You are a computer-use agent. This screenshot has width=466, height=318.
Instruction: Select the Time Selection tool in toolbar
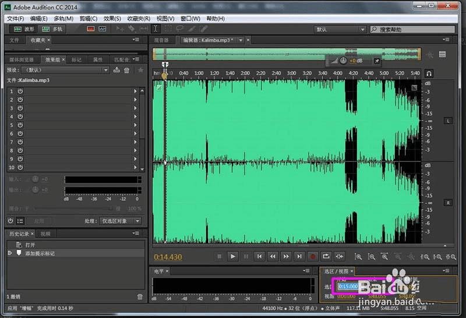156,29
